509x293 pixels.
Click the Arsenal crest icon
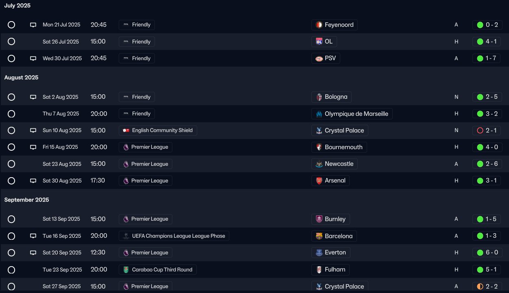[x=319, y=180]
